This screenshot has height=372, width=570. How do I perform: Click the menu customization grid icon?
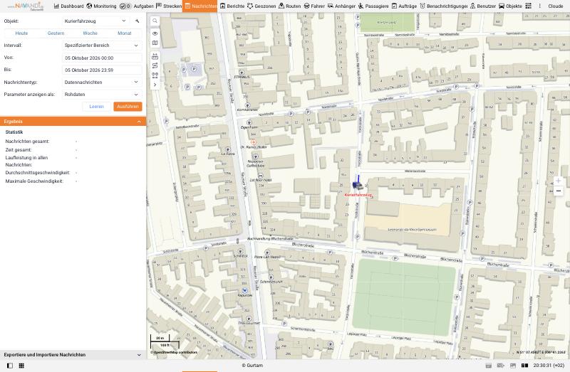pos(528,6)
